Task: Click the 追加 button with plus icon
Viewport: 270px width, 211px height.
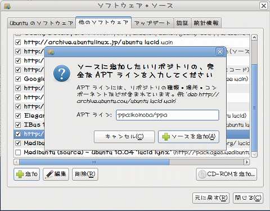Action: click(x=27, y=174)
